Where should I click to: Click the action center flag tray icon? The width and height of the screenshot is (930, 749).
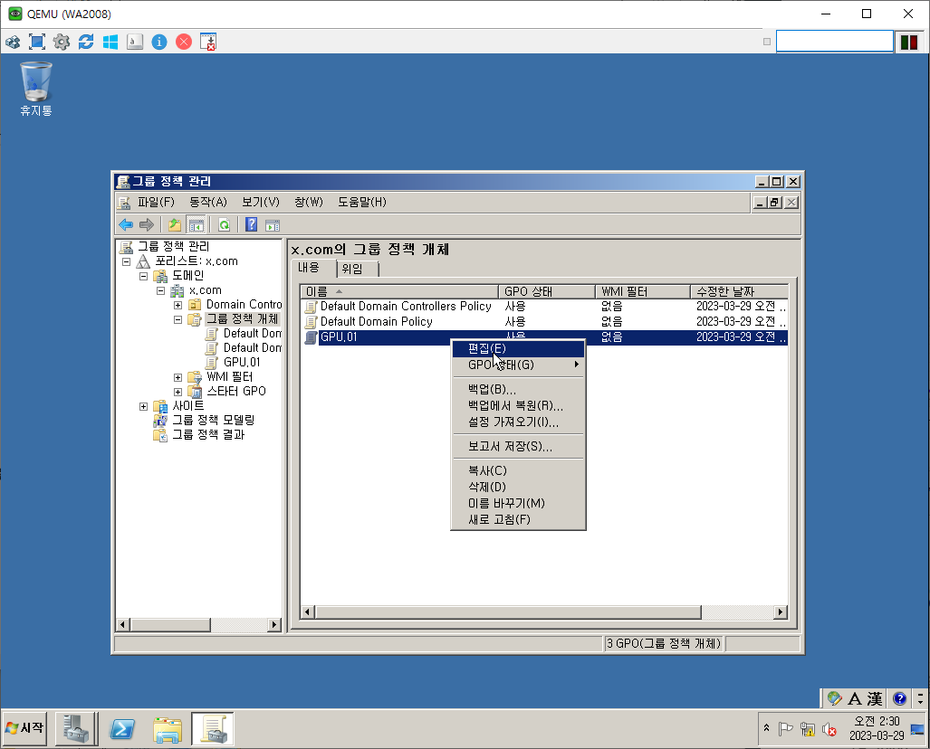pyautogui.click(x=785, y=729)
